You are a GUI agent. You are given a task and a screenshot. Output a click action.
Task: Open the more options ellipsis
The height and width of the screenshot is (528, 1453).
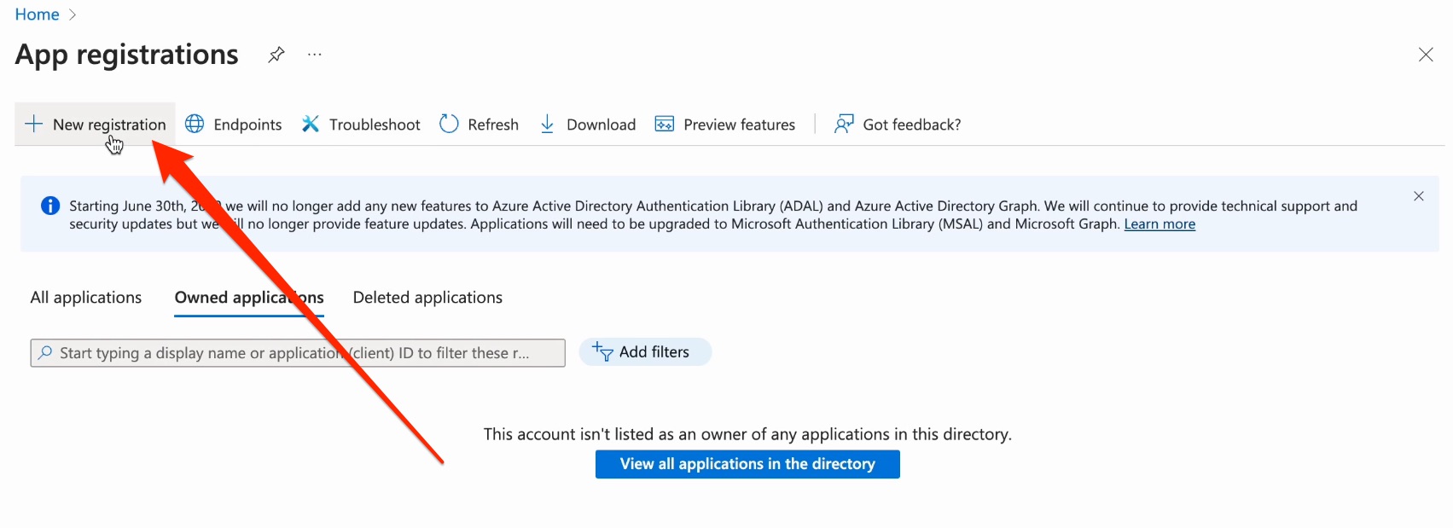pos(315,55)
